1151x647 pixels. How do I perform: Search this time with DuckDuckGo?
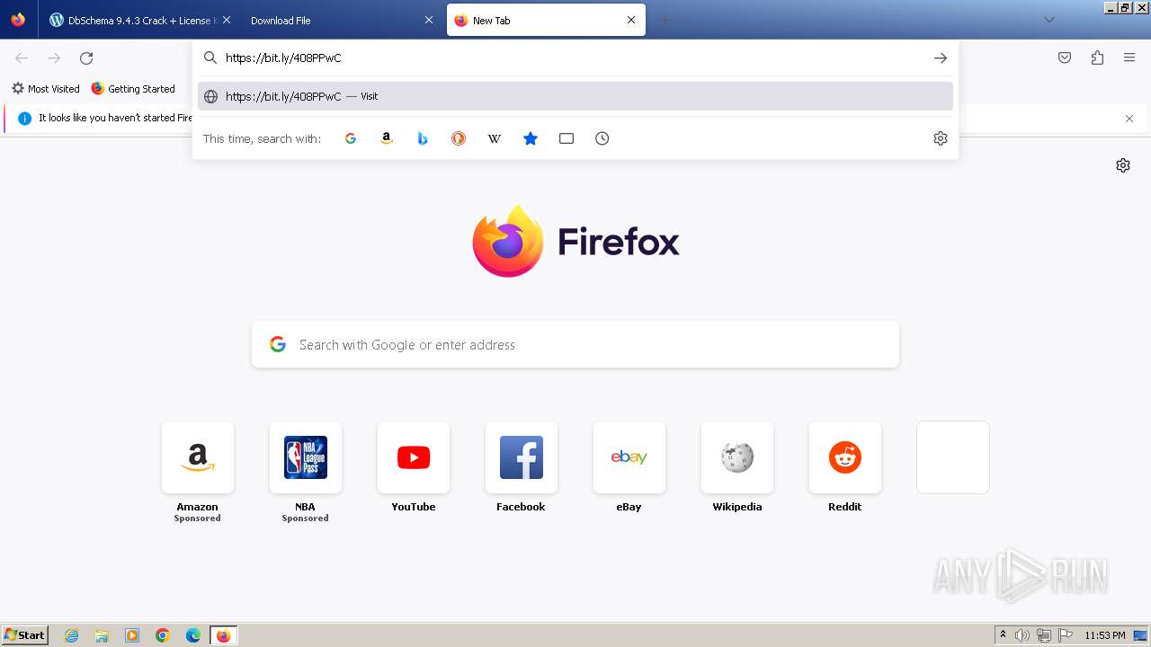click(459, 138)
